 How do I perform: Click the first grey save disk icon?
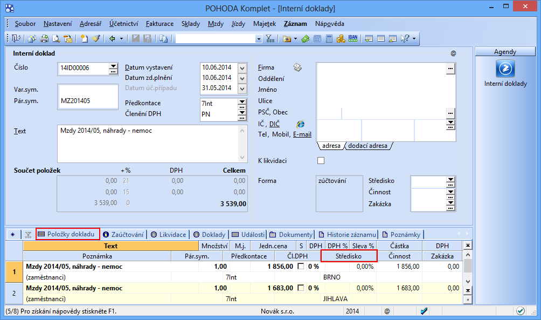tap(136, 39)
